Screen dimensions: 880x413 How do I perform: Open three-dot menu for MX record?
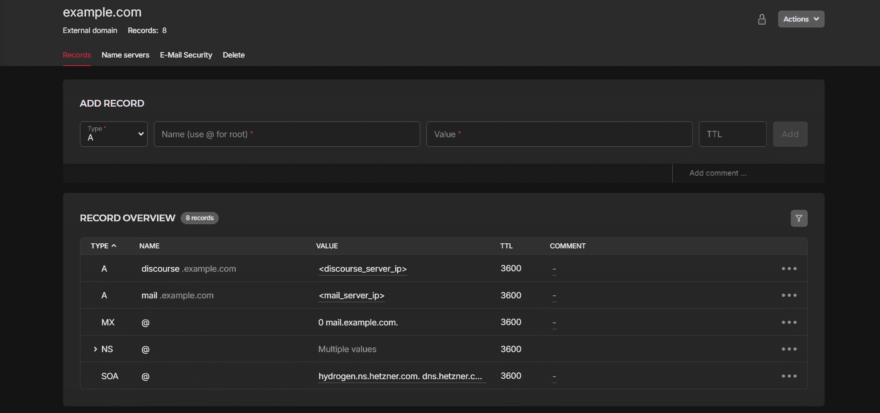[789, 322]
